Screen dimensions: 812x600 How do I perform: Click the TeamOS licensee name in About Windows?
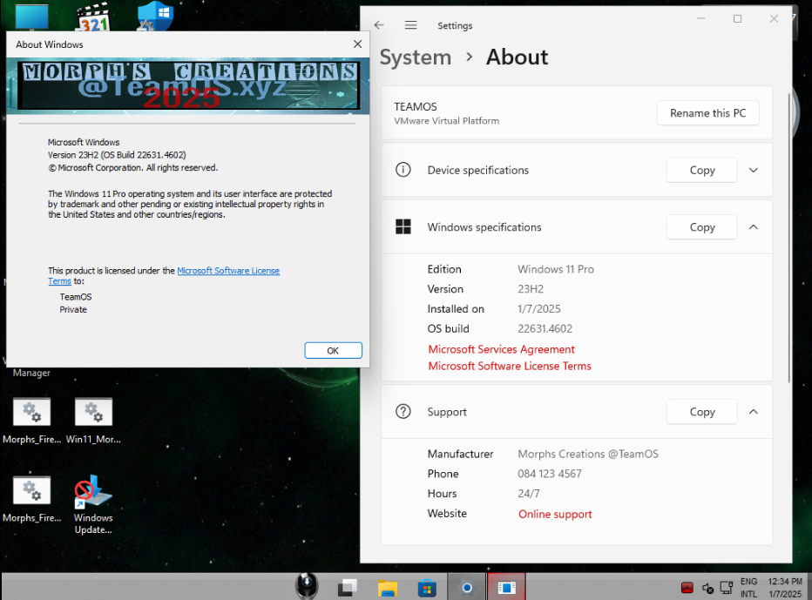click(x=76, y=297)
